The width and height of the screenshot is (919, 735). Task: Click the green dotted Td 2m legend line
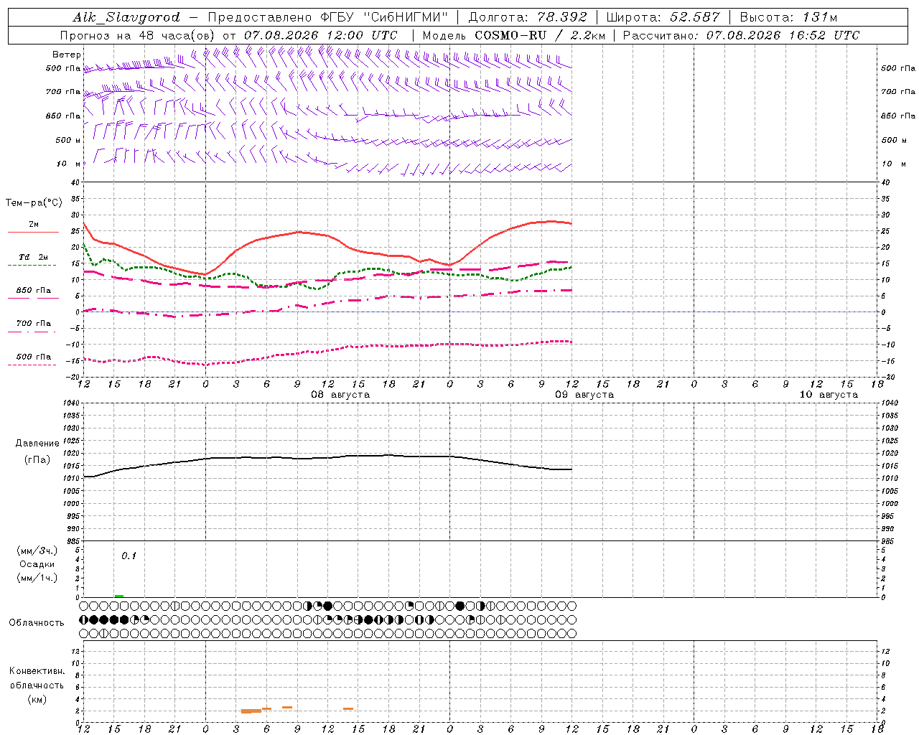pos(32,265)
